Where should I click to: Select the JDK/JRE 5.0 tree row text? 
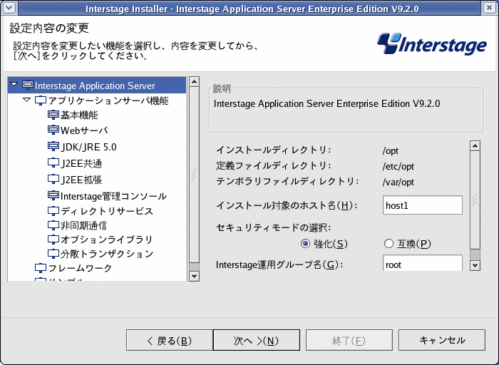tap(88, 146)
